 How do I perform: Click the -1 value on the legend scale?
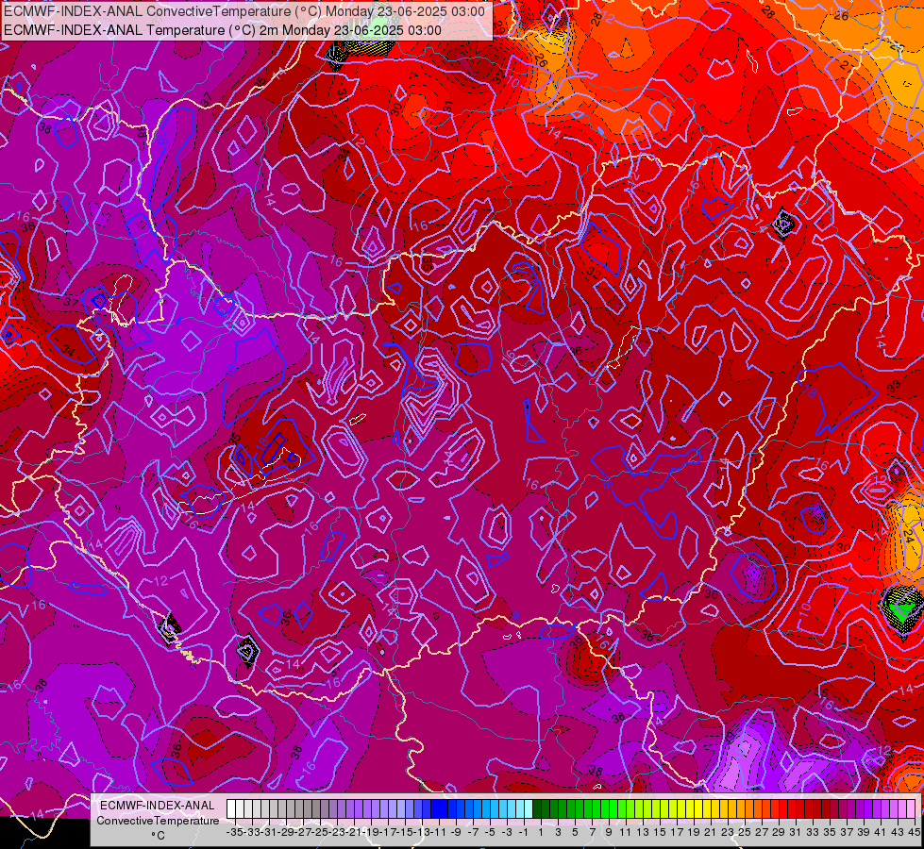pyautogui.click(x=525, y=832)
